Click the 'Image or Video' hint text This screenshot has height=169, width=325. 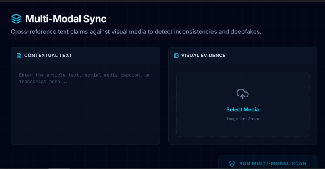tap(242, 119)
